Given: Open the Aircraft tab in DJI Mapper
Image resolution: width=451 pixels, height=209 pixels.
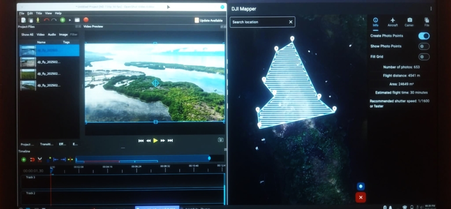Looking at the screenshot, I should [393, 22].
